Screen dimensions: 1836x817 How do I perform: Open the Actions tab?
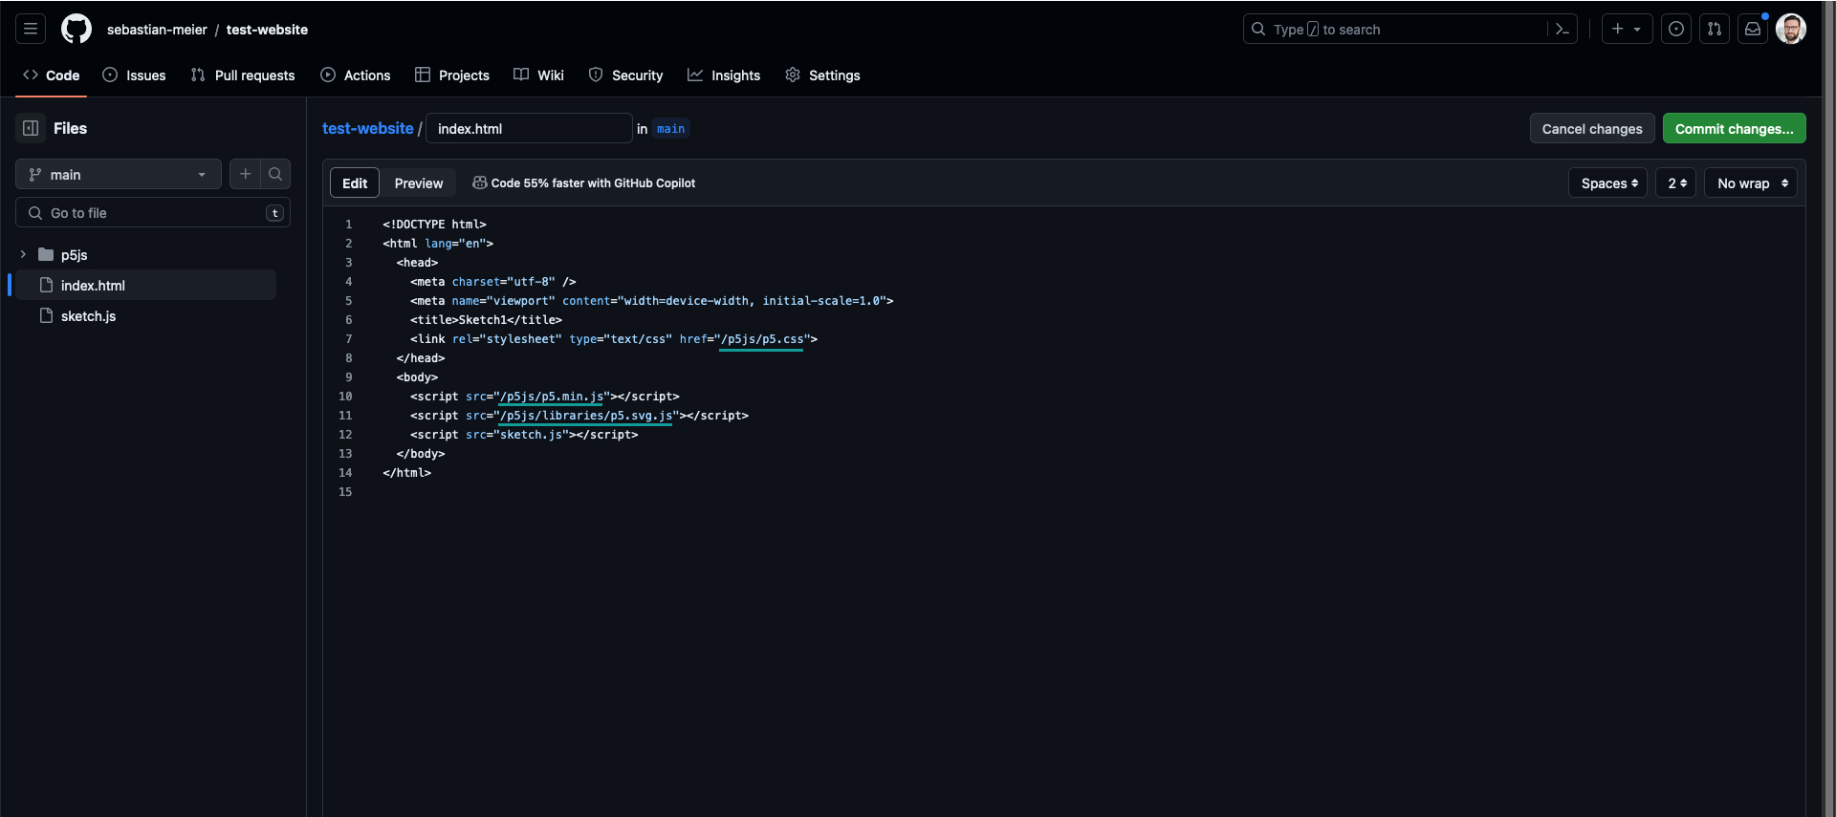pyautogui.click(x=356, y=75)
